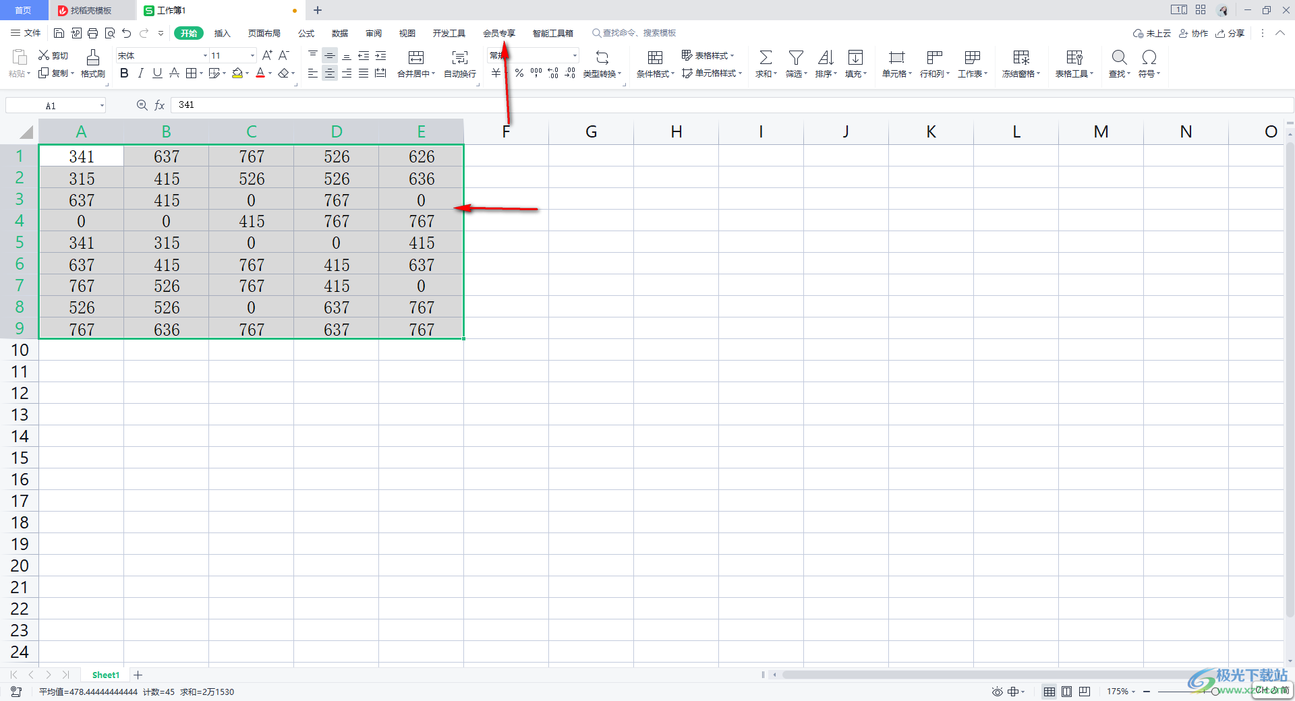Open the Page Layout (页面布局) tab
Screen dimensions: 1295x701
point(264,33)
